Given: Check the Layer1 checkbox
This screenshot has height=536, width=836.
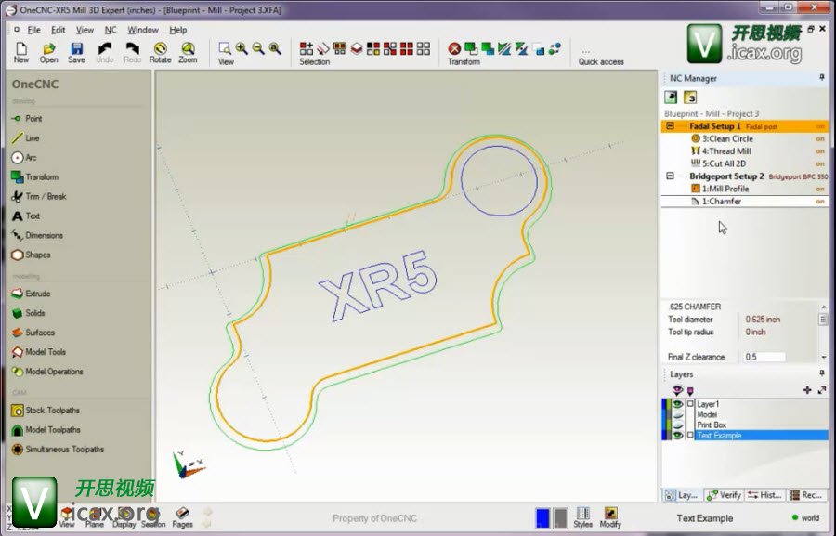Looking at the screenshot, I should coord(690,404).
